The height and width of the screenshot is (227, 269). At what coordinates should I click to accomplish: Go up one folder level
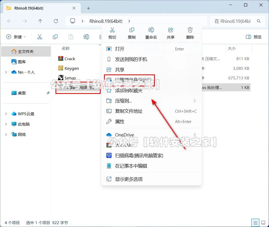pyautogui.click(x=40, y=21)
